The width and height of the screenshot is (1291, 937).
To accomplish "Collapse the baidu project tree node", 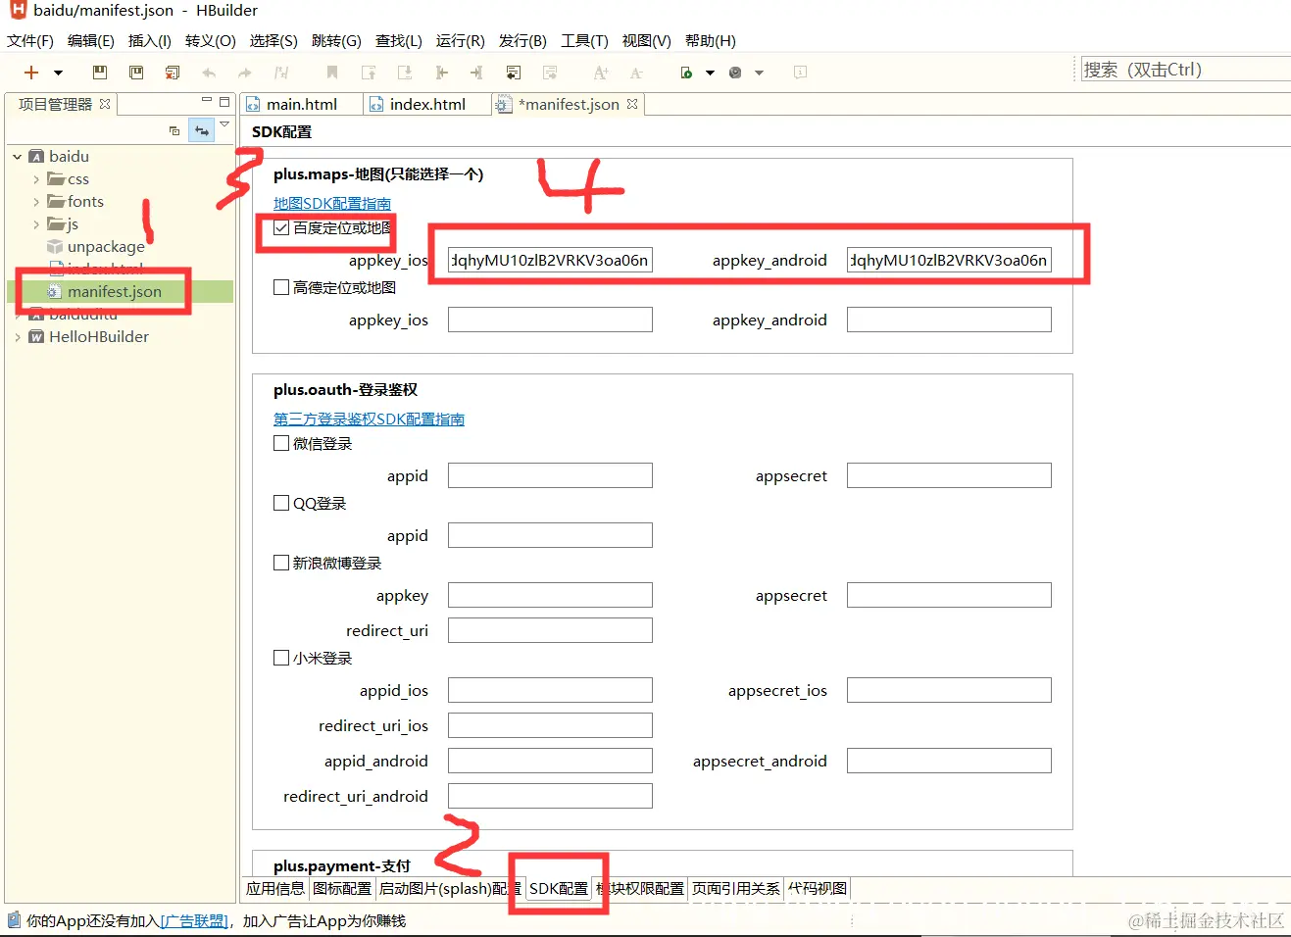I will [17, 157].
